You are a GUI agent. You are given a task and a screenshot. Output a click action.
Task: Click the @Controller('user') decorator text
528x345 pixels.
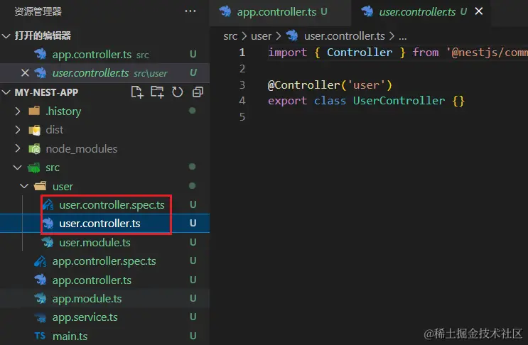330,84
